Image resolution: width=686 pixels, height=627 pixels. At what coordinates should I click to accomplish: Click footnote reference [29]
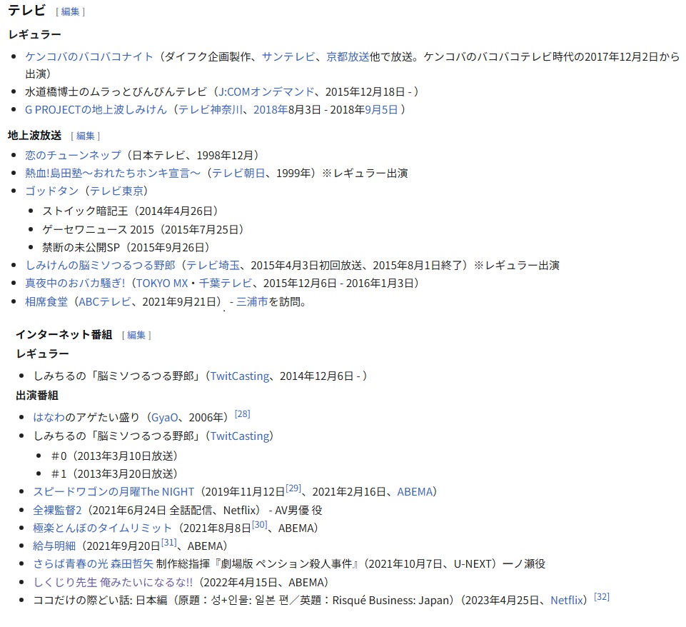pos(293,488)
